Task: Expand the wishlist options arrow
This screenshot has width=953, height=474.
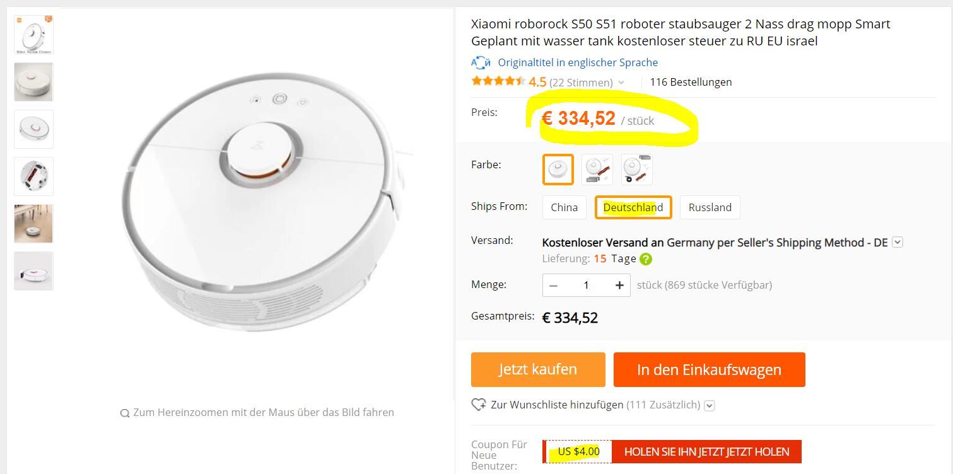Action: point(710,405)
